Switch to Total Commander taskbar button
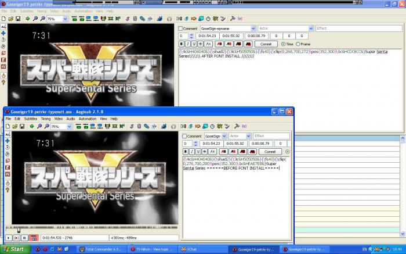This screenshot has width=406, height=254. pos(102,249)
